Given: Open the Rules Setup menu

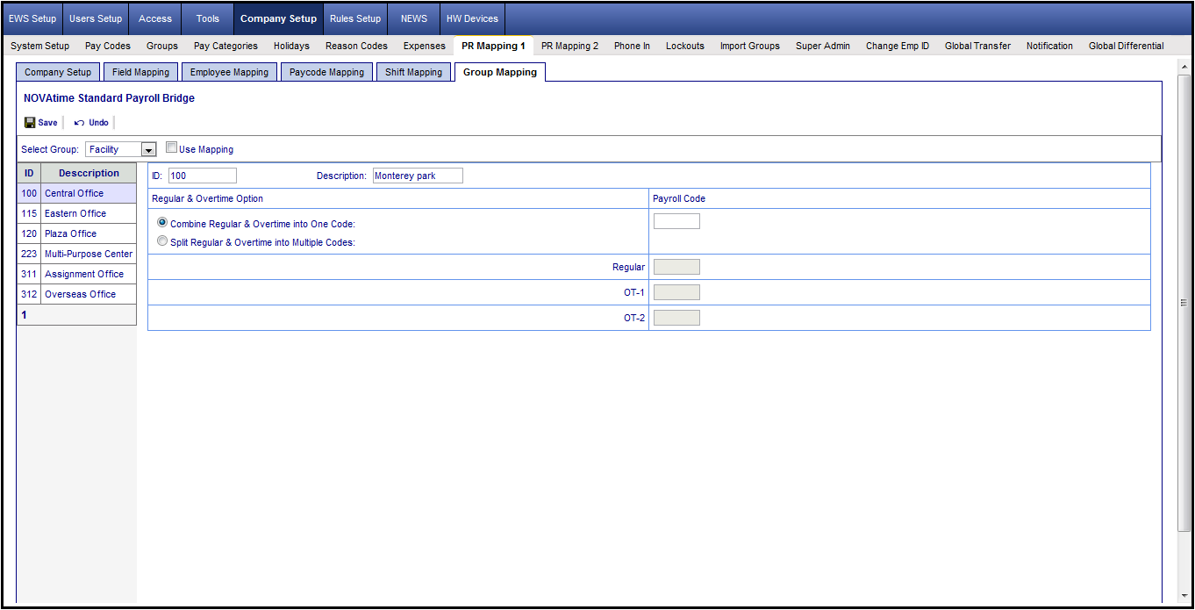Looking at the screenshot, I should point(355,18).
